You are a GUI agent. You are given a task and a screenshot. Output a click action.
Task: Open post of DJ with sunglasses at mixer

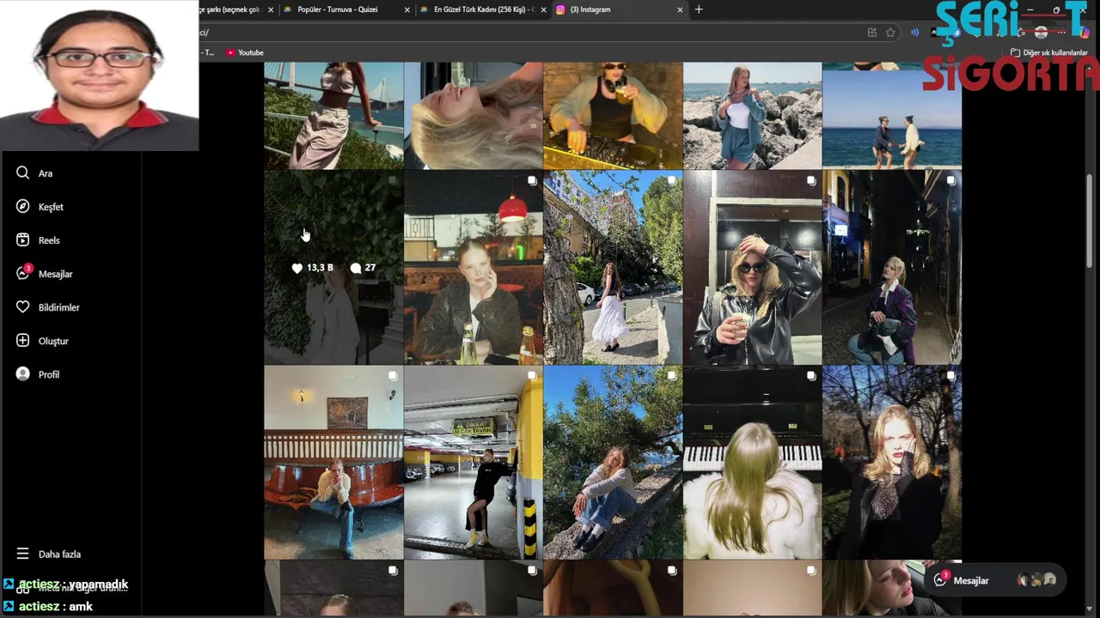pyautogui.click(x=613, y=115)
